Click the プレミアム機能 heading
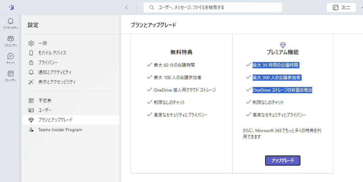Screen dimensions: 363x182 point(283,52)
